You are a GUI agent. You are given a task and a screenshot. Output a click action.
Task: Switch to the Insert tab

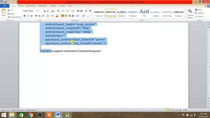(x=21, y=6)
